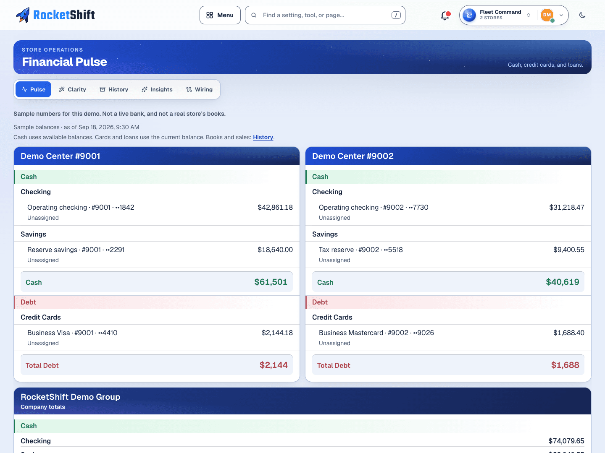Switch to the Clarity tab
The width and height of the screenshot is (605, 453).
pos(72,89)
